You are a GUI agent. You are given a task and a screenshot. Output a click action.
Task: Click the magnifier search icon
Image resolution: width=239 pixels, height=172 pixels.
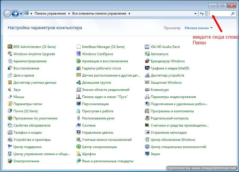233,13
